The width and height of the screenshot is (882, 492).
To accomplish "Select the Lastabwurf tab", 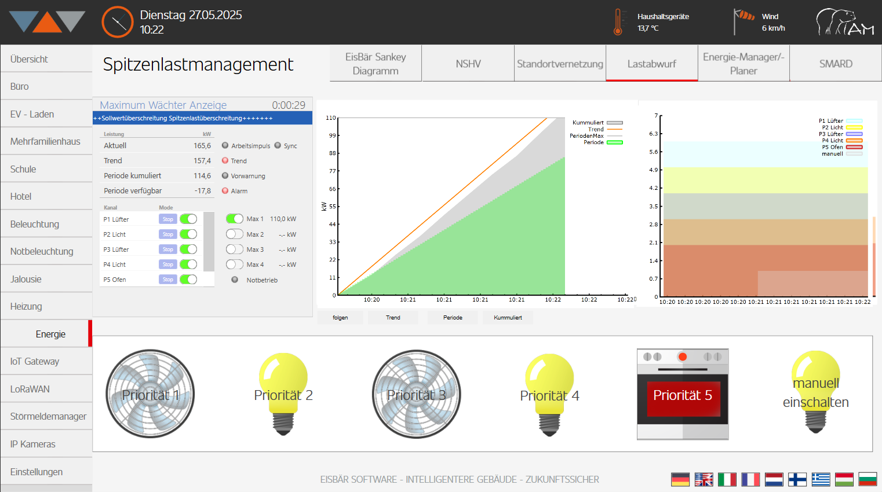I will (x=652, y=63).
